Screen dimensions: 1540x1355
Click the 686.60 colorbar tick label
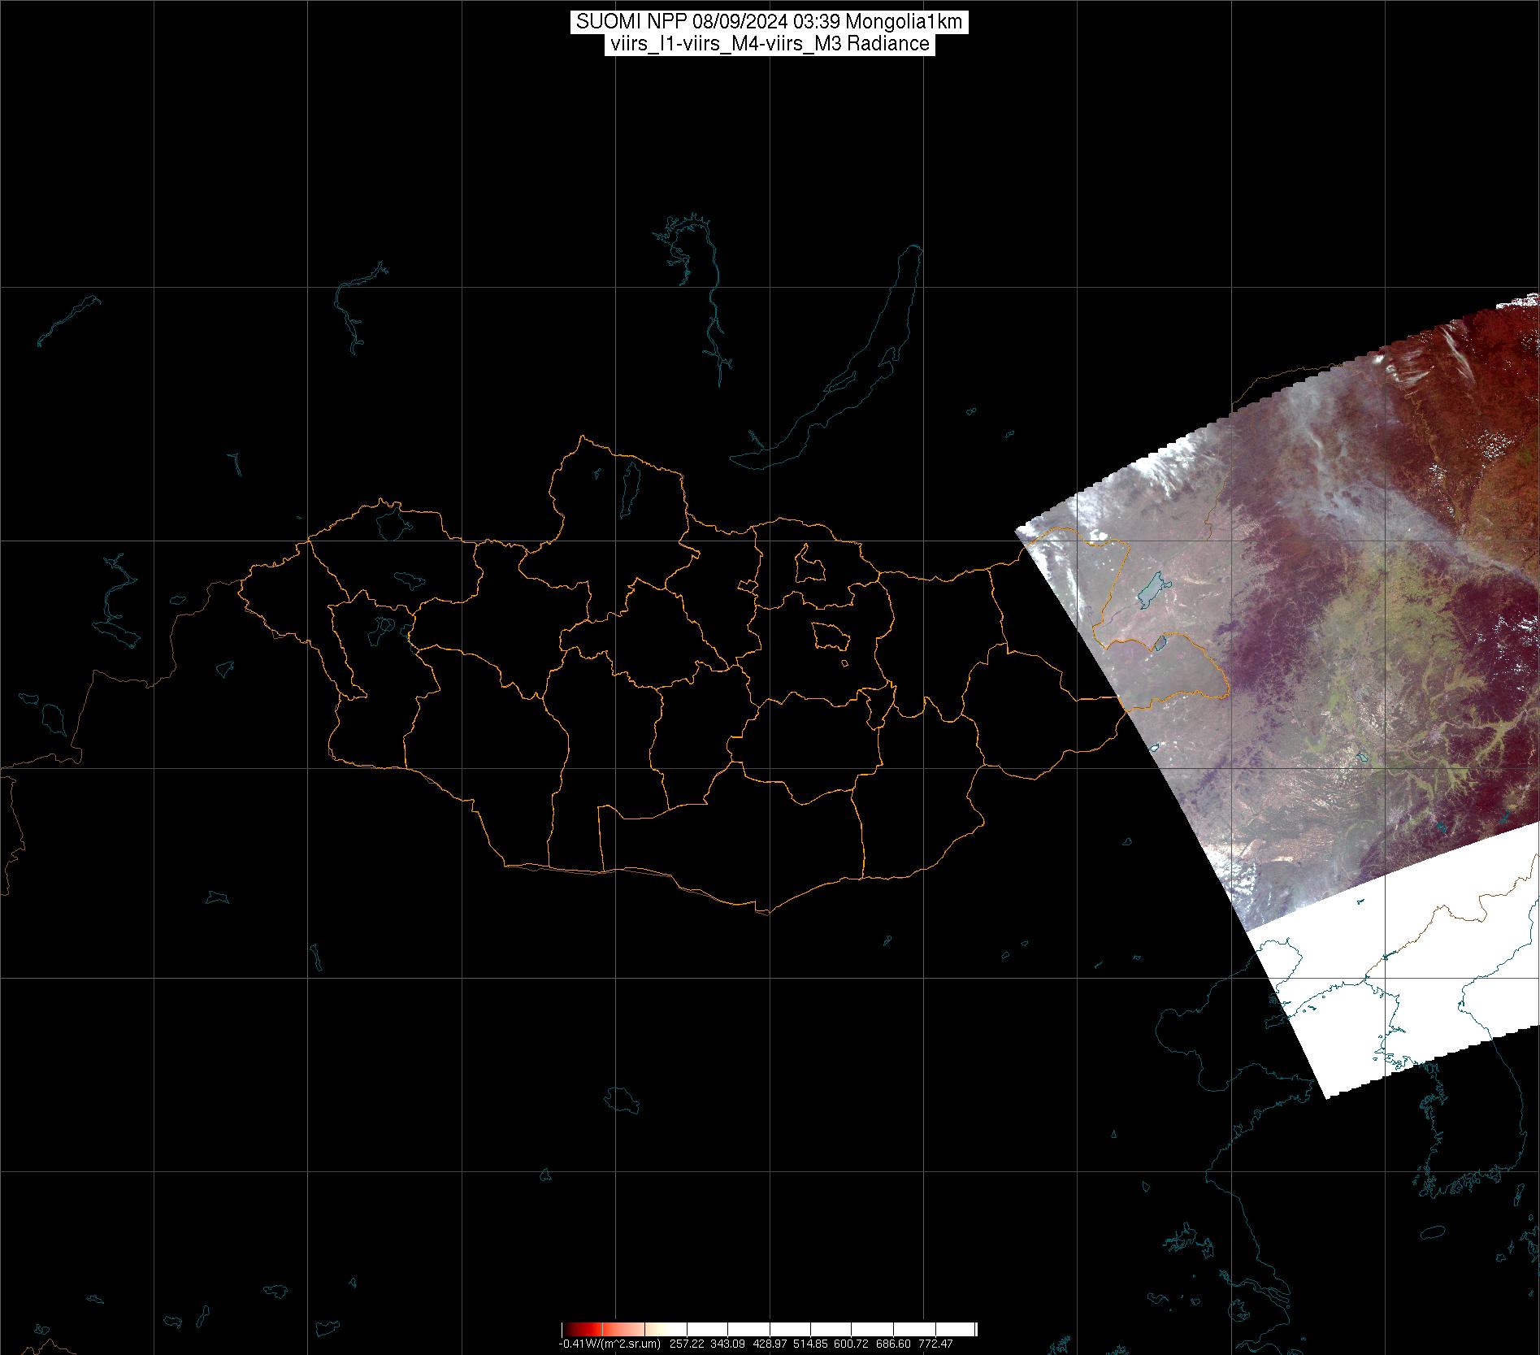895,1344
